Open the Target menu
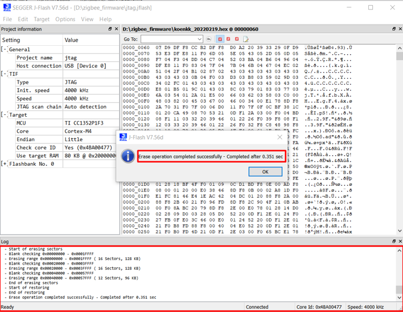 pyautogui.click(x=41, y=19)
